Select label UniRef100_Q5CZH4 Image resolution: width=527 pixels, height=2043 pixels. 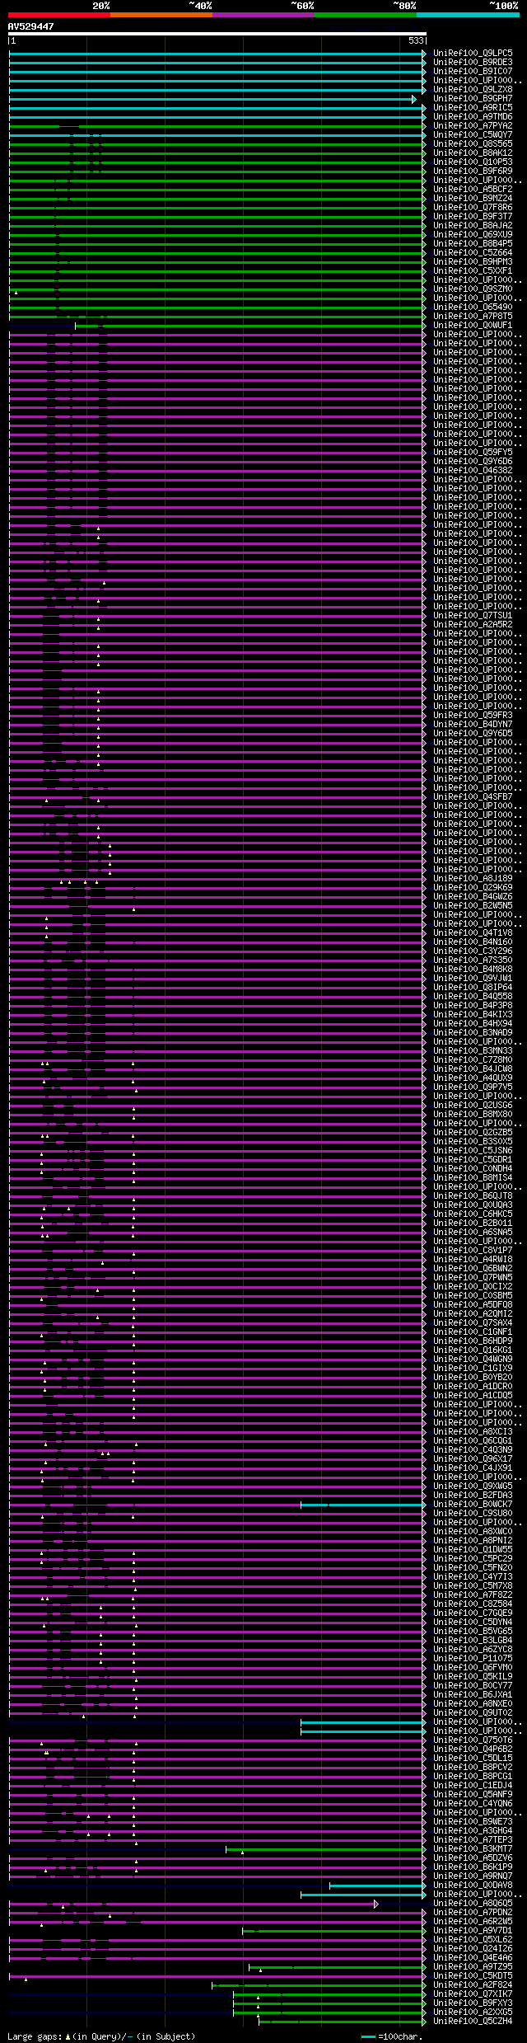point(473,2021)
